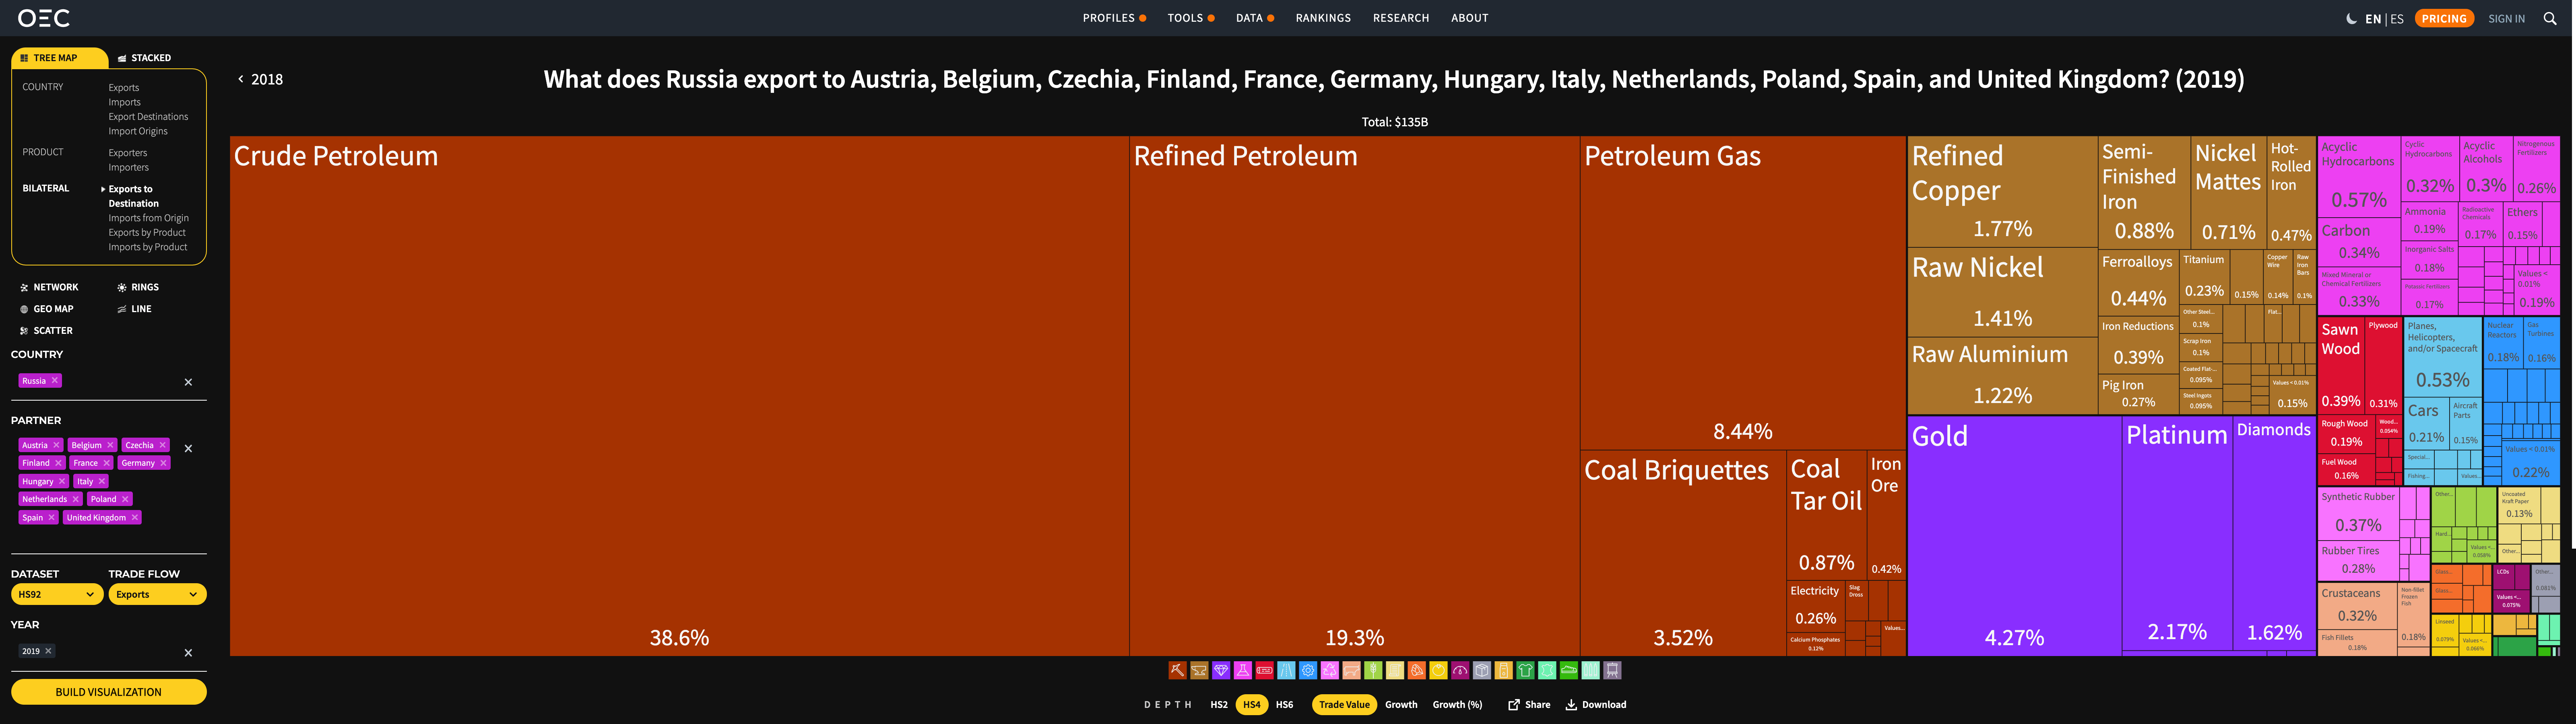Image resolution: width=2576 pixels, height=724 pixels.
Task: Select the Gold treemap cell
Action: pyautogui.click(x=2014, y=536)
